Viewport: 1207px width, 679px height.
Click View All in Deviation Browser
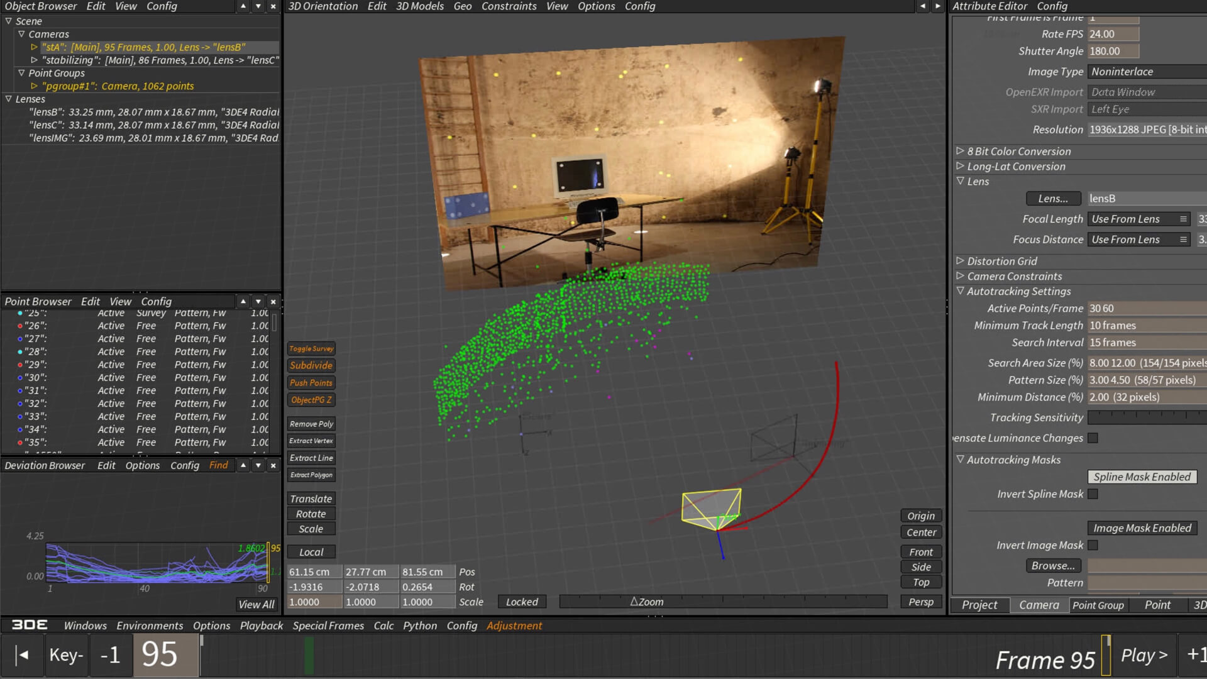(256, 604)
